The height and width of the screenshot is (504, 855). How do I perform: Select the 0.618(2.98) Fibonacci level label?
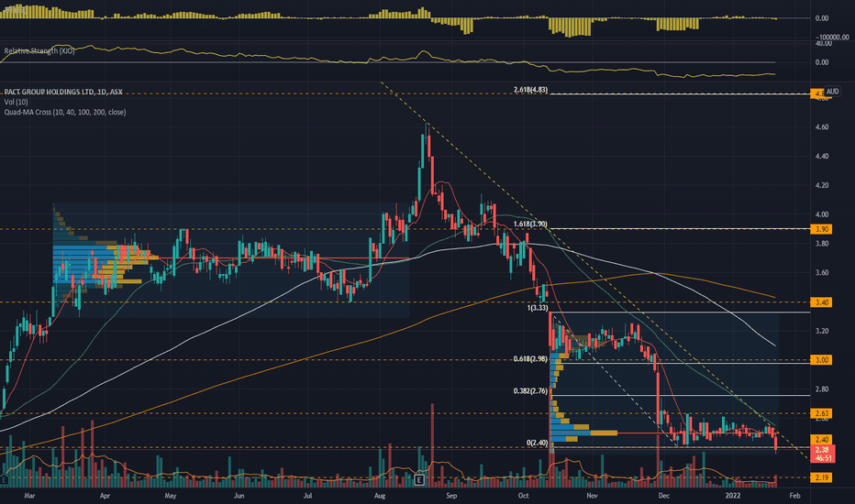tap(530, 358)
